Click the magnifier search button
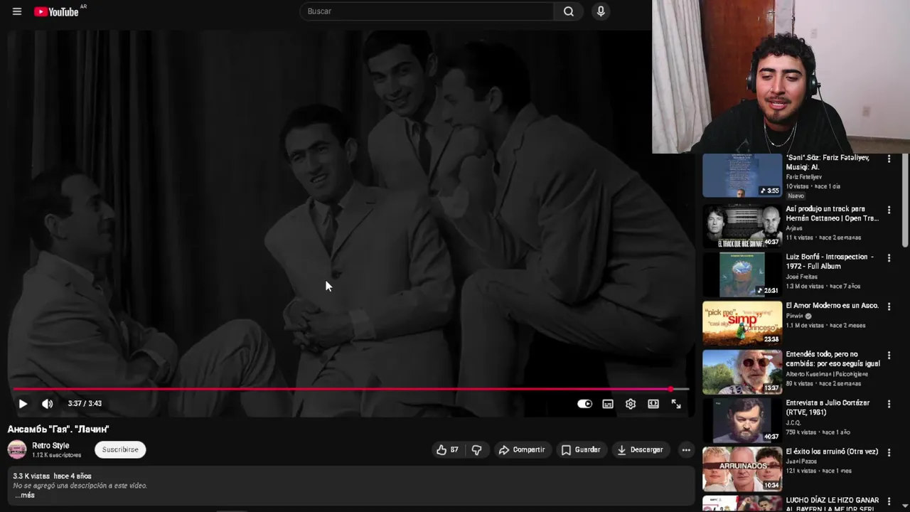Image resolution: width=910 pixels, height=512 pixels. 569,11
